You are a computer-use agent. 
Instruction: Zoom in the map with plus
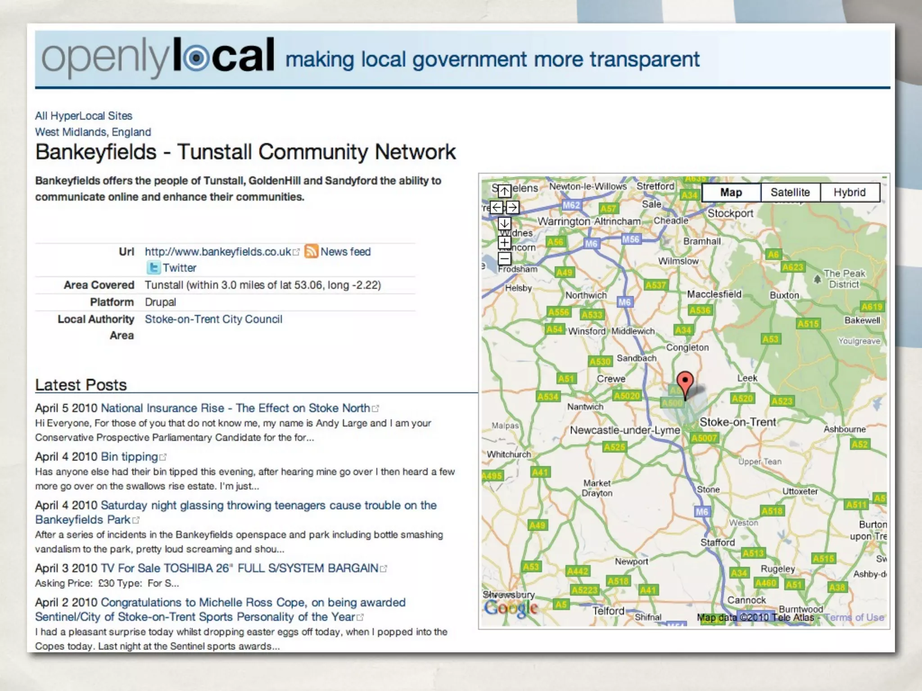[504, 242]
